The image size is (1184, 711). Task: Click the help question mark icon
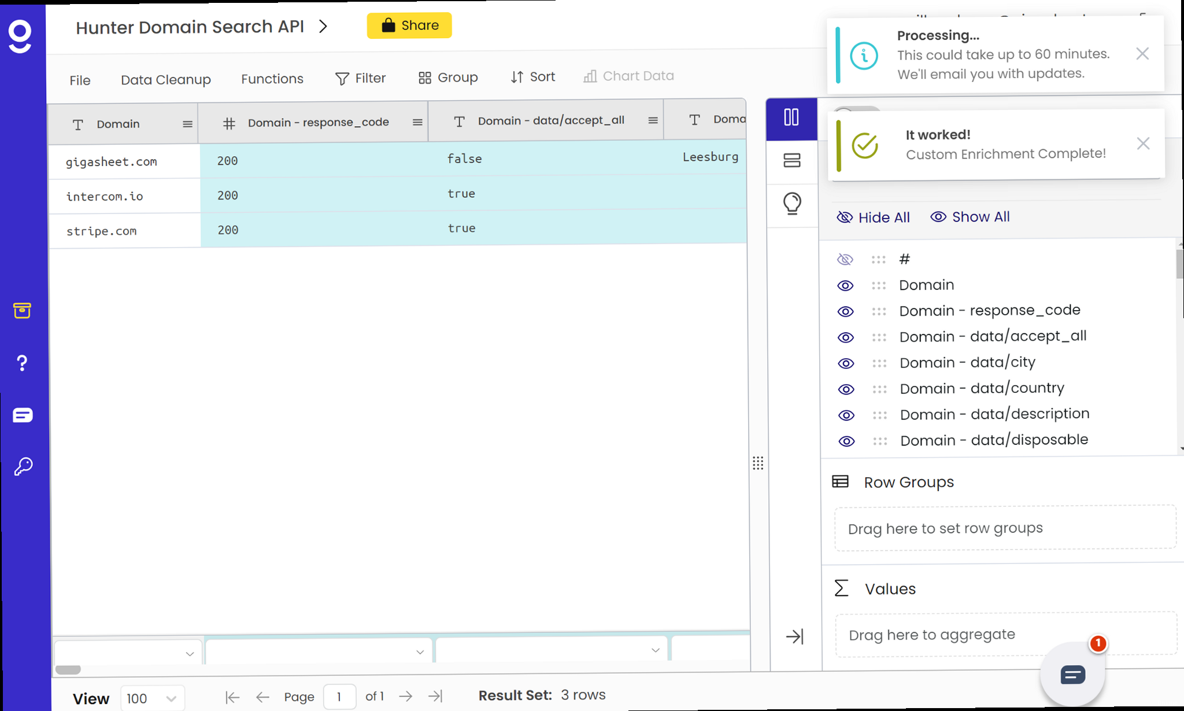pyautogui.click(x=22, y=363)
